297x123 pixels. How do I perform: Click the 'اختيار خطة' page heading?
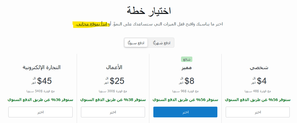[148, 11]
